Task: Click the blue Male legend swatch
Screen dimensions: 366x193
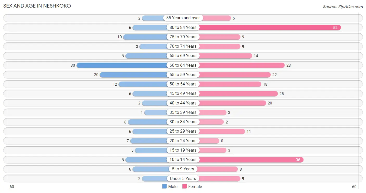Action: [x=164, y=186]
